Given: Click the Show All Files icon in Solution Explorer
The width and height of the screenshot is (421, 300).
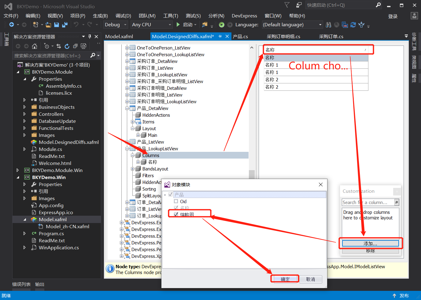Looking at the screenshot, I should [83, 46].
